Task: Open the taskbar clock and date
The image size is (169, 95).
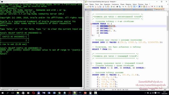Action: pos(164,93)
